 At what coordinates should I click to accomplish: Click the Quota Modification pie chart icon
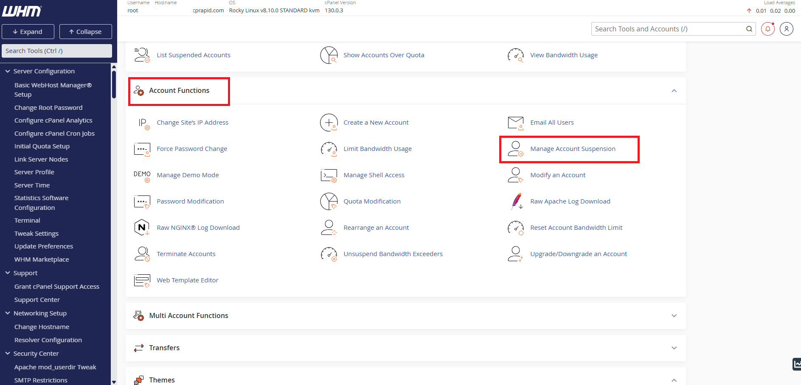(x=329, y=201)
